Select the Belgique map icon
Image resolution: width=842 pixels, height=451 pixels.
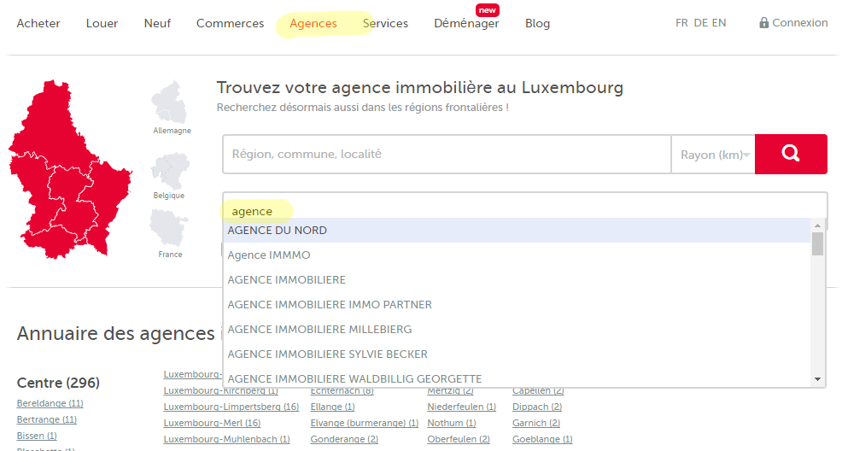[169, 171]
